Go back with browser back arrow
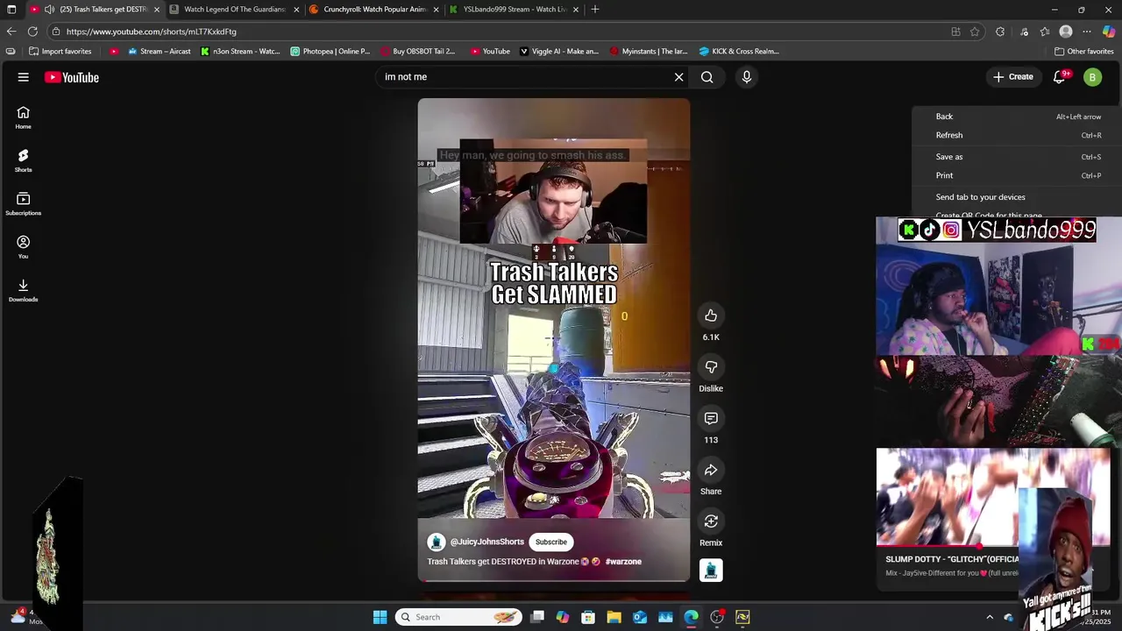The image size is (1122, 631). click(11, 32)
